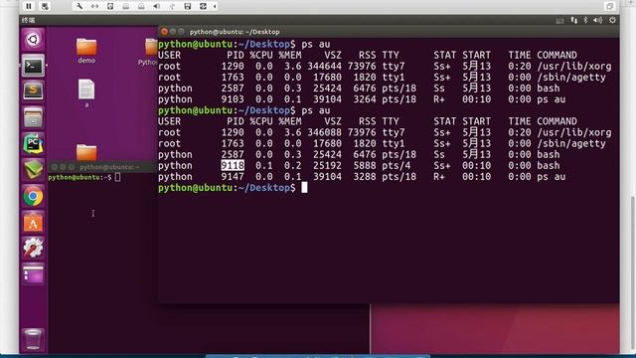This screenshot has width=636, height=358.
Task: Click the network indicator in top panel
Action: click(x=574, y=20)
